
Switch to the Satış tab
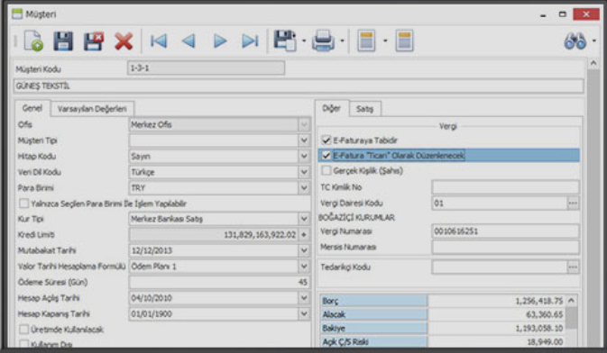tap(364, 109)
